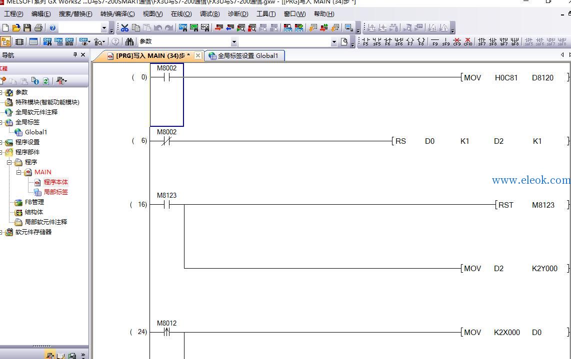Click the M8123 contact at step 16
The height and width of the screenshot is (359, 571).
click(x=167, y=205)
